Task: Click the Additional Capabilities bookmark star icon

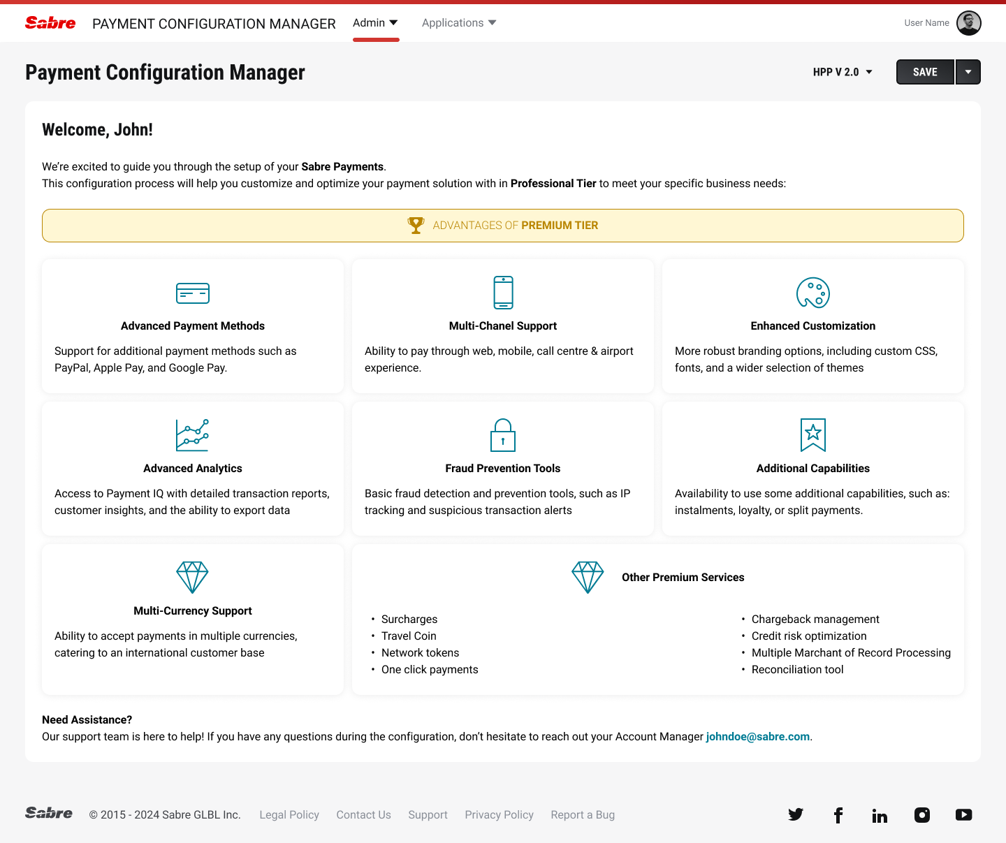Action: click(x=813, y=435)
